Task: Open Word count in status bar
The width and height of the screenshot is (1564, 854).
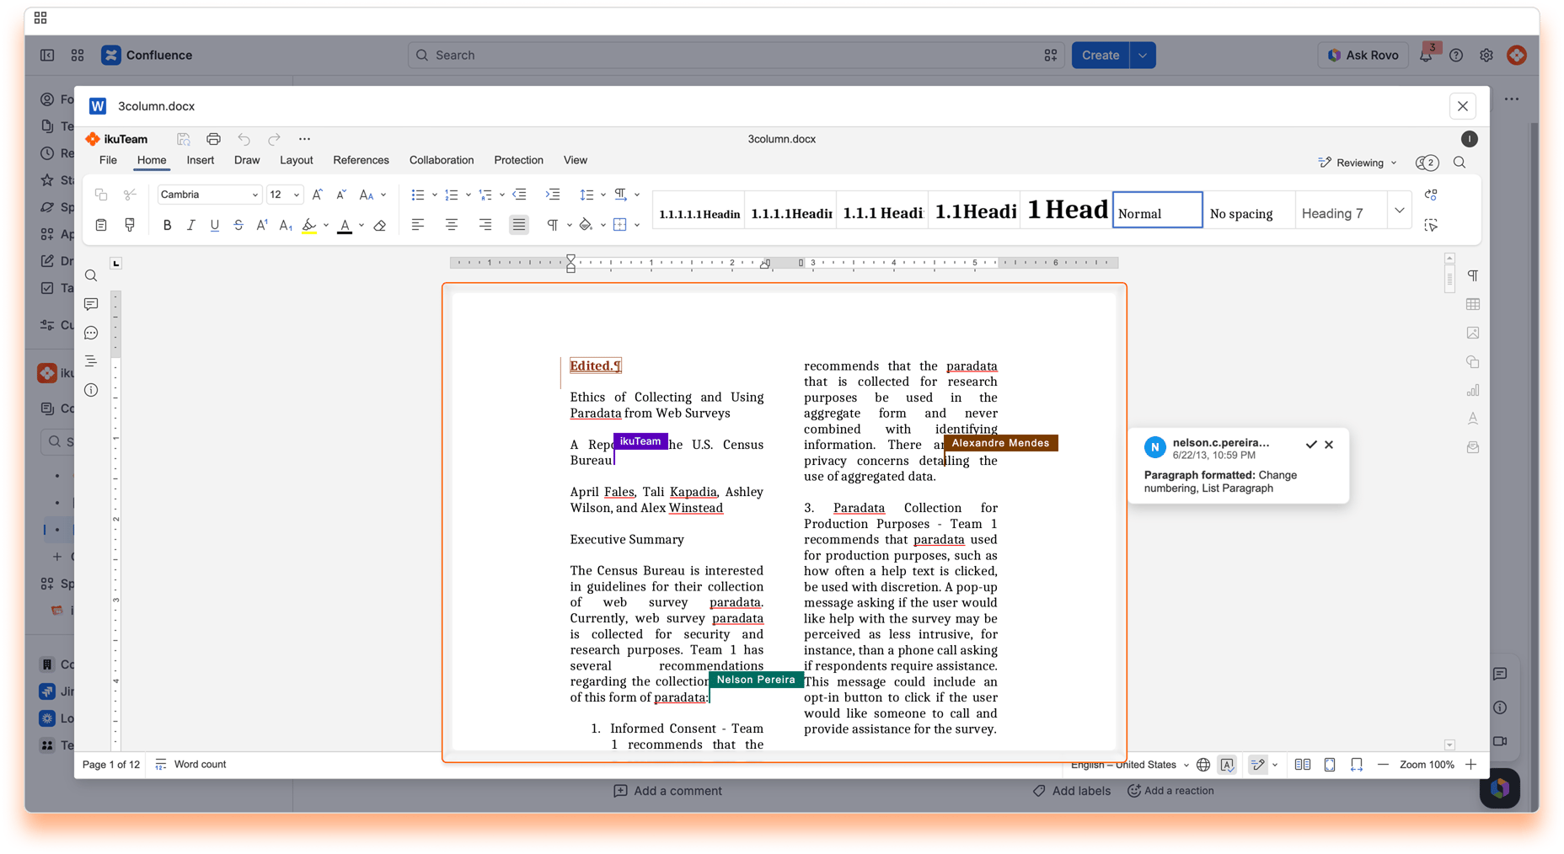Action: (190, 765)
